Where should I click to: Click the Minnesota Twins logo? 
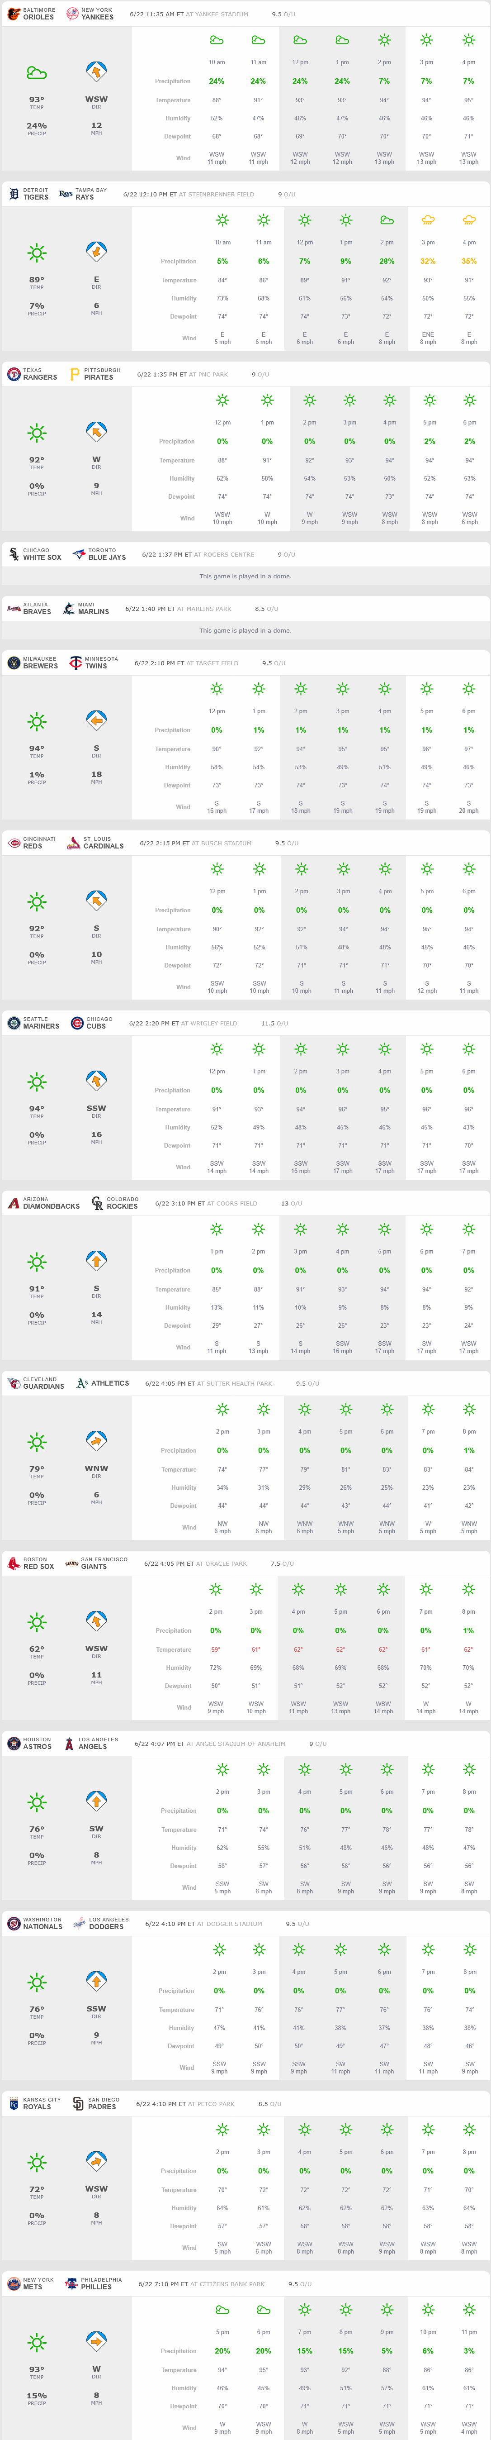(x=75, y=663)
